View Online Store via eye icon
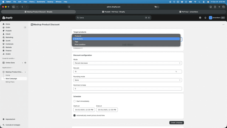The image size is (227, 128). coord(25,63)
